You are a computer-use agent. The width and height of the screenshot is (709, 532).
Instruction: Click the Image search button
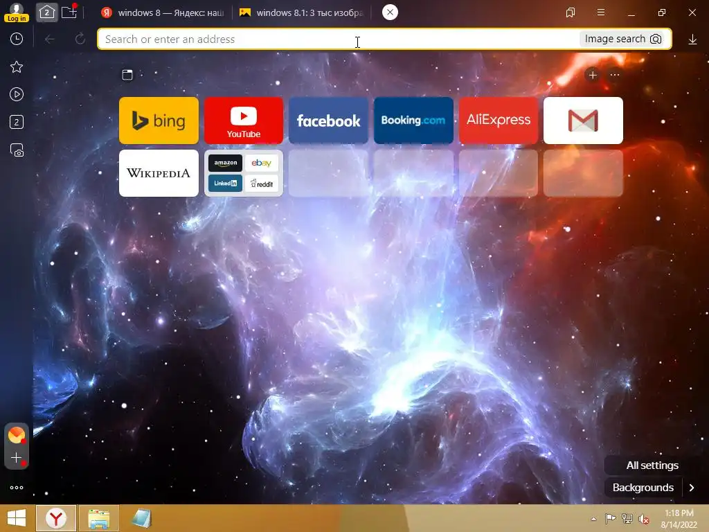[x=623, y=39]
